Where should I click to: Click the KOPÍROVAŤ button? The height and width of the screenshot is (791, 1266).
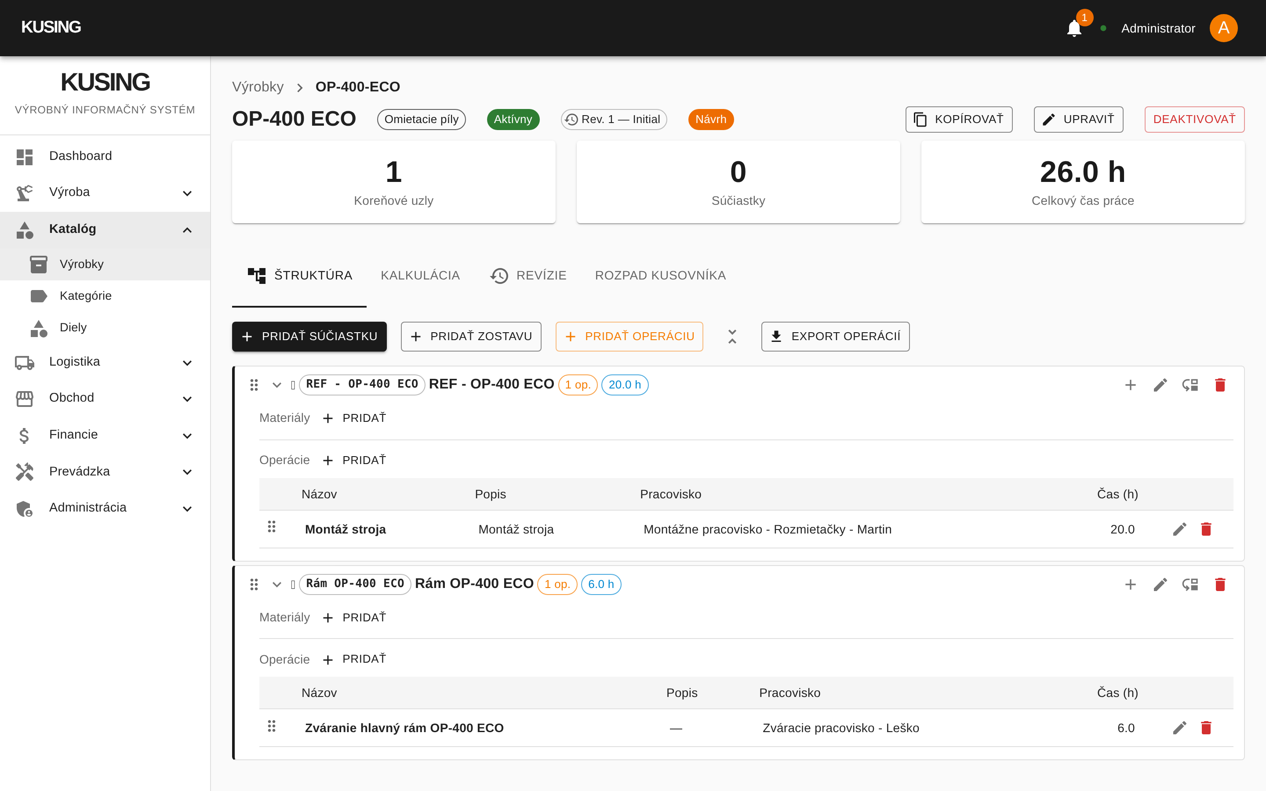coord(959,119)
